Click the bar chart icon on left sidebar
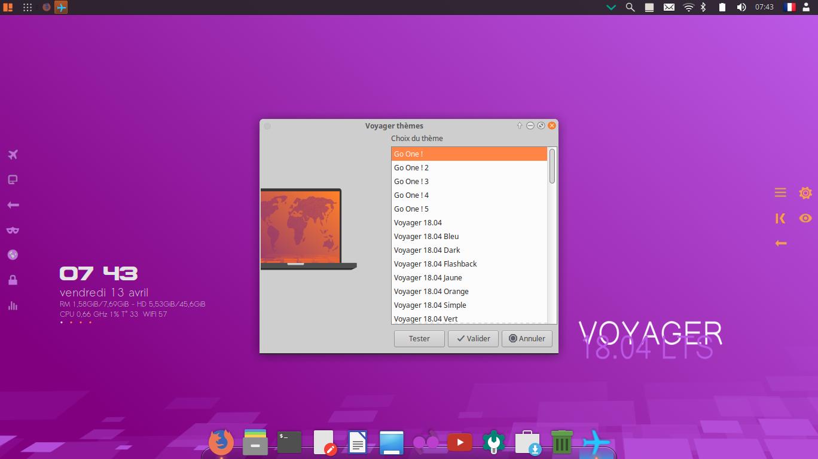Viewport: 818px width, 459px height. (x=13, y=305)
